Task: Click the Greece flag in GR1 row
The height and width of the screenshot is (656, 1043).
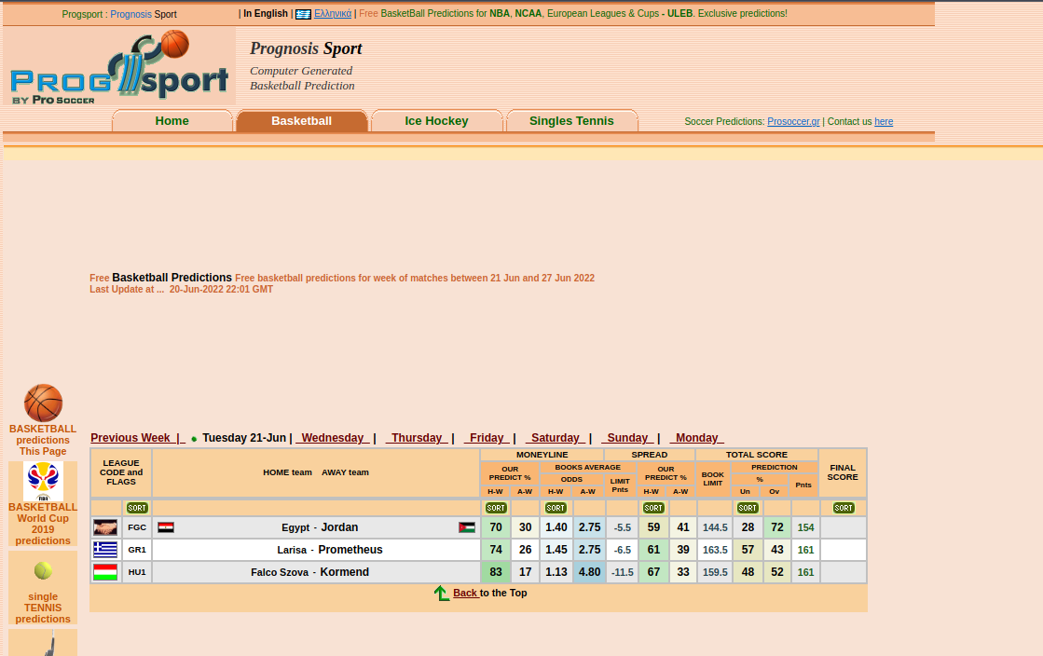Action: pyautogui.click(x=105, y=550)
